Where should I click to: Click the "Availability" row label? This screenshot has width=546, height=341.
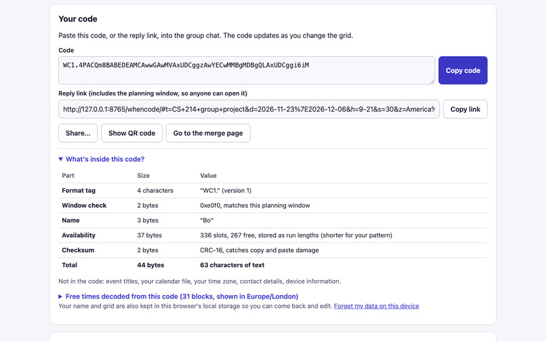coord(79,235)
